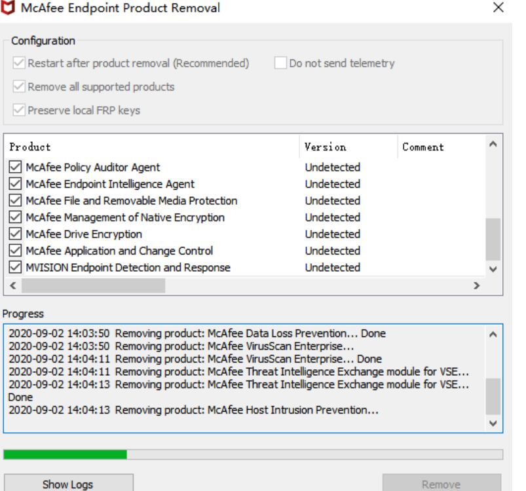The image size is (526, 491).
Task: Click product list vertical scrollbar thumb
Action: click(x=493, y=240)
